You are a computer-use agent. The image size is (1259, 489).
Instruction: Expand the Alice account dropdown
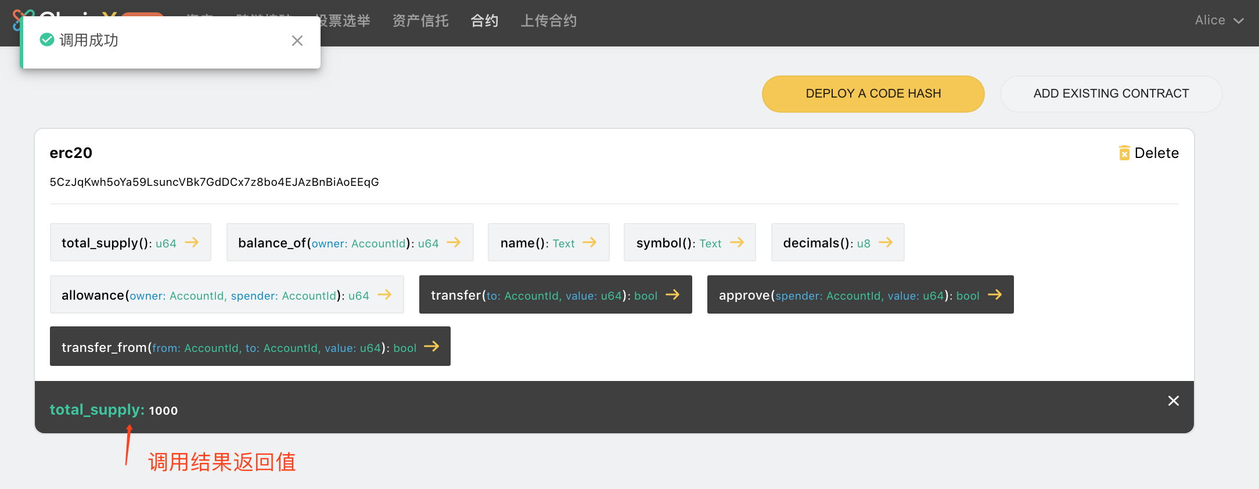[1219, 20]
